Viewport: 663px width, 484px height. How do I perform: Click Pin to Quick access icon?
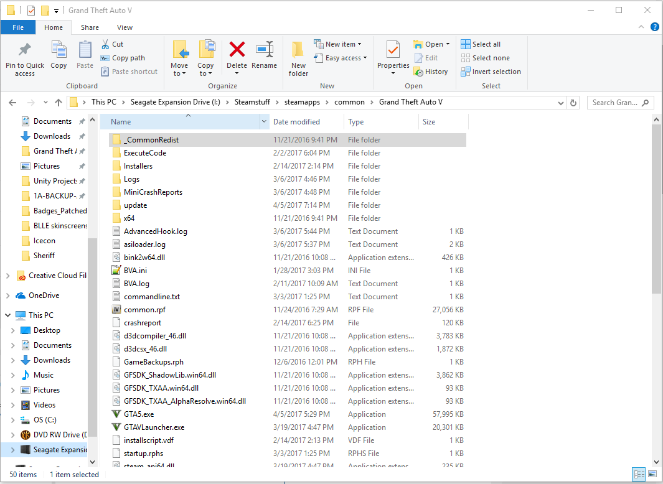[x=24, y=50]
